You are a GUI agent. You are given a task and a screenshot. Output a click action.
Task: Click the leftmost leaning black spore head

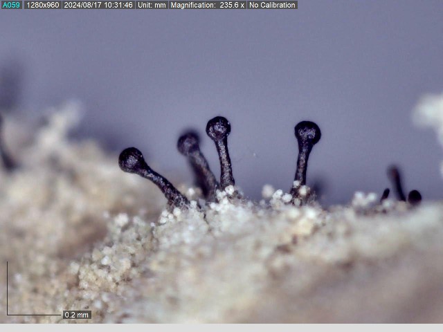tap(130, 160)
